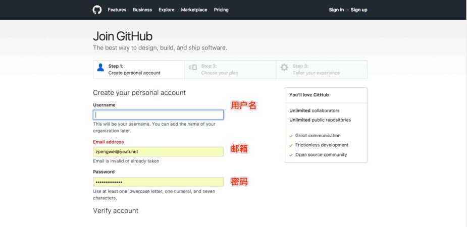The width and height of the screenshot is (467, 227).
Task: Click the Join GitHub heading
Action: [123, 36]
